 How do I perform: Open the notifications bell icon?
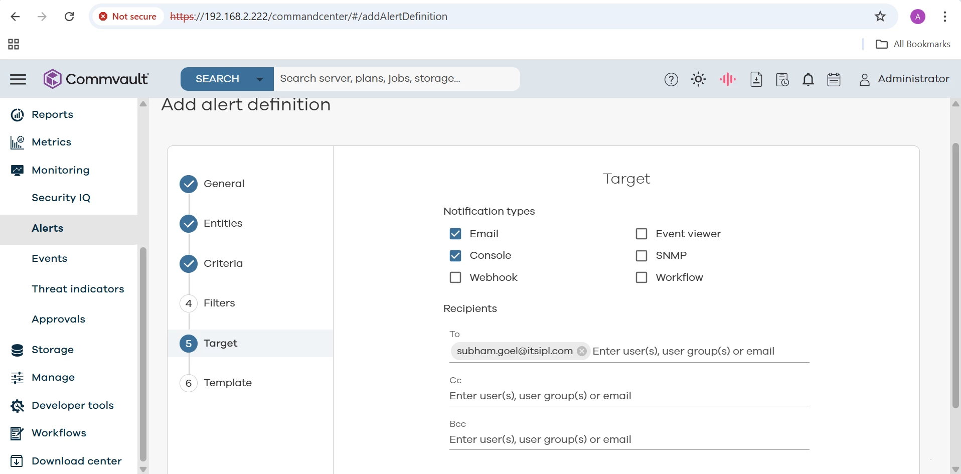click(808, 79)
